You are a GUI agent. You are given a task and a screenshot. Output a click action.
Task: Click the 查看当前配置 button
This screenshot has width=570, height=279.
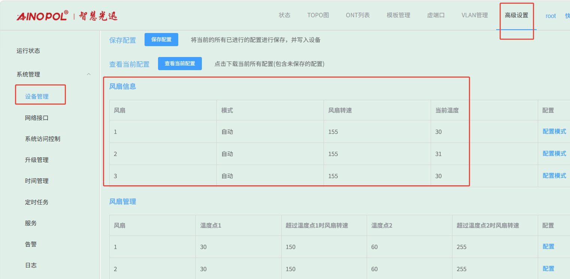pos(180,64)
